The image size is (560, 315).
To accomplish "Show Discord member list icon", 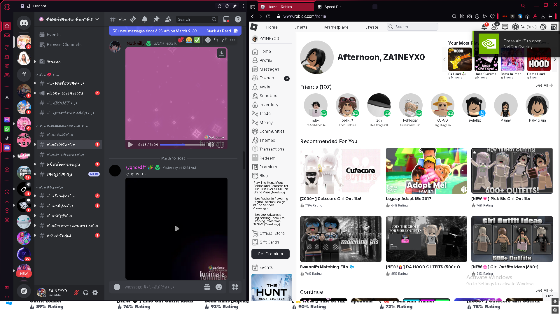I will pyautogui.click(x=168, y=19).
